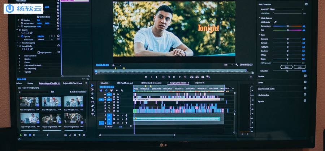Select the Ripple Edit tool

pos(92,93)
